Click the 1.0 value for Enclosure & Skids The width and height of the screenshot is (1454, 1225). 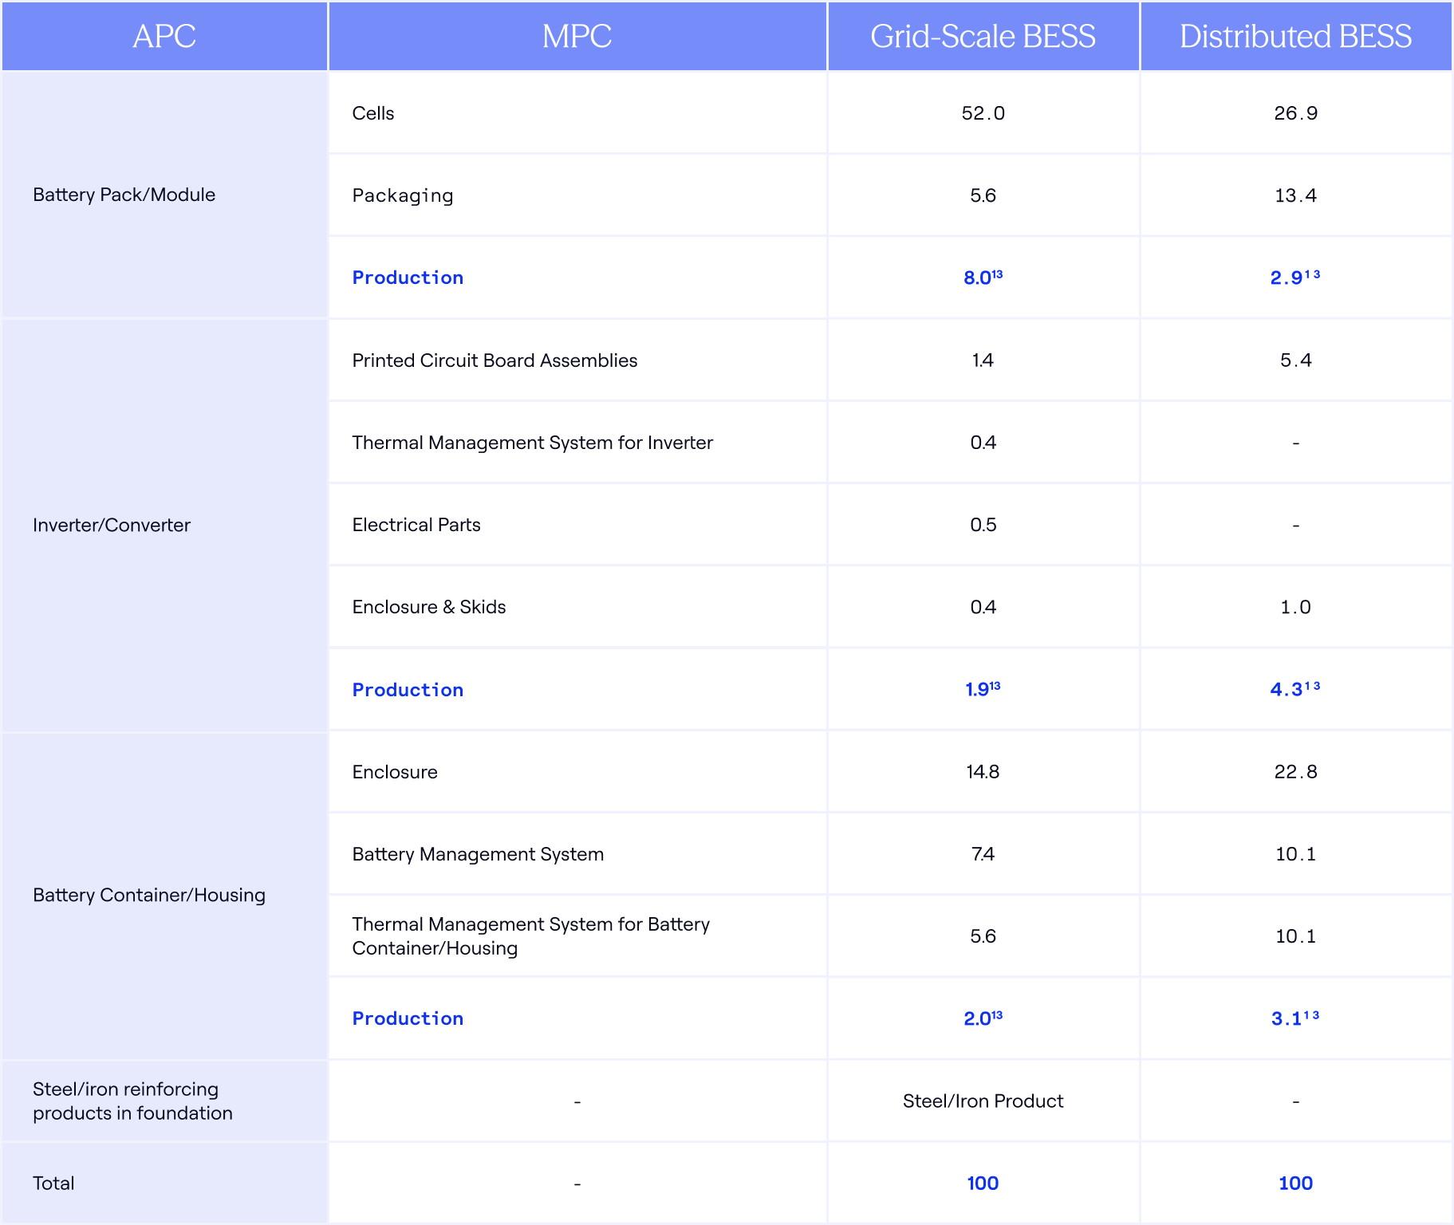coord(1296,607)
